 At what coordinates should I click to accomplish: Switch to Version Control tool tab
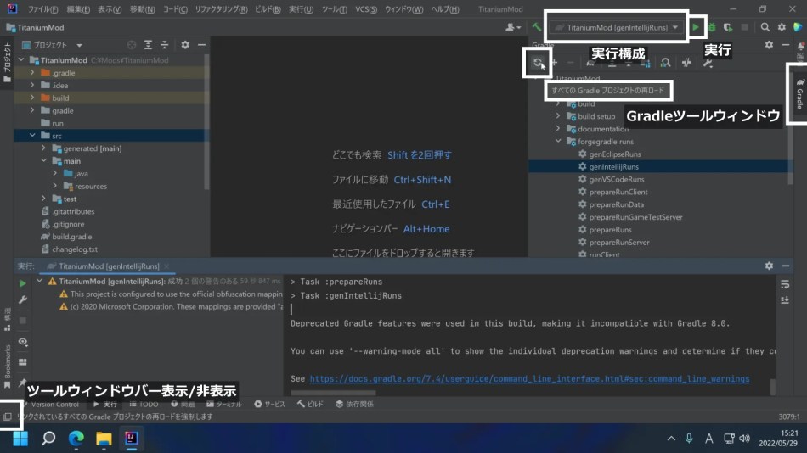50,404
